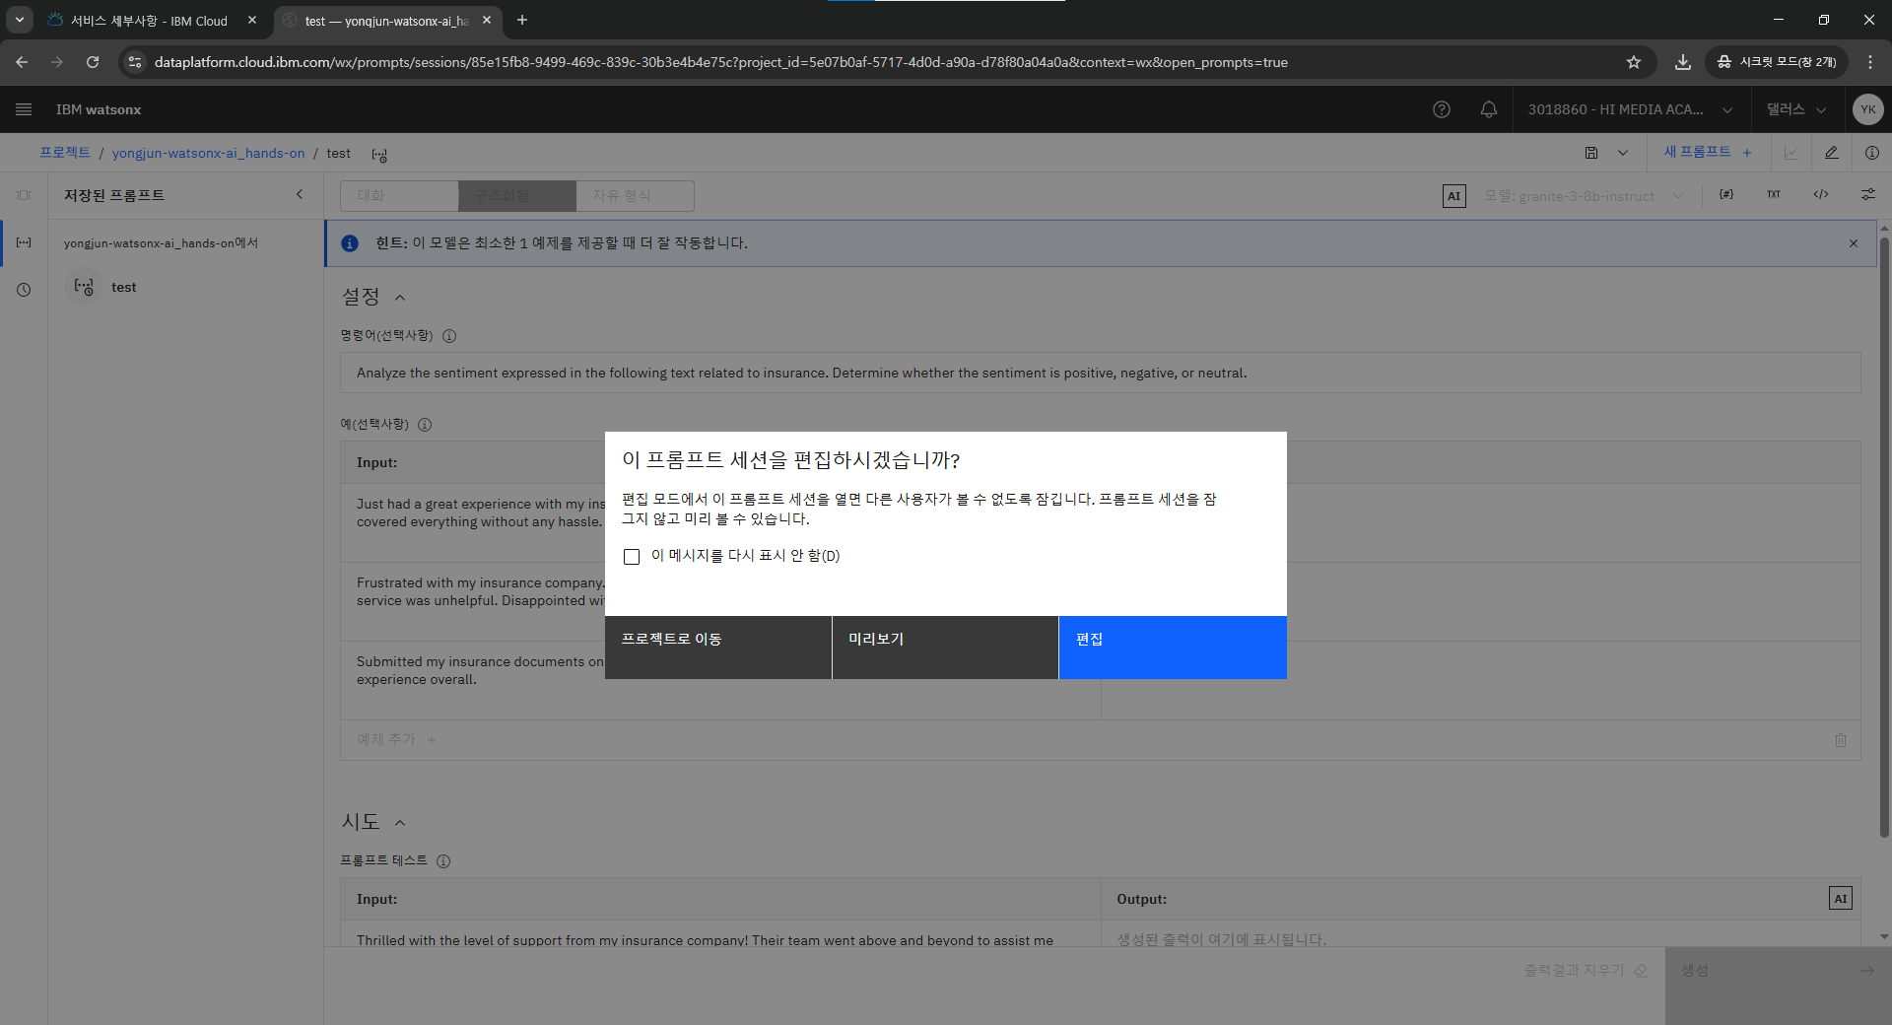This screenshot has width=1892, height=1025.
Task: Open the evaluation chart icon in toolbar
Action: click(x=1791, y=153)
